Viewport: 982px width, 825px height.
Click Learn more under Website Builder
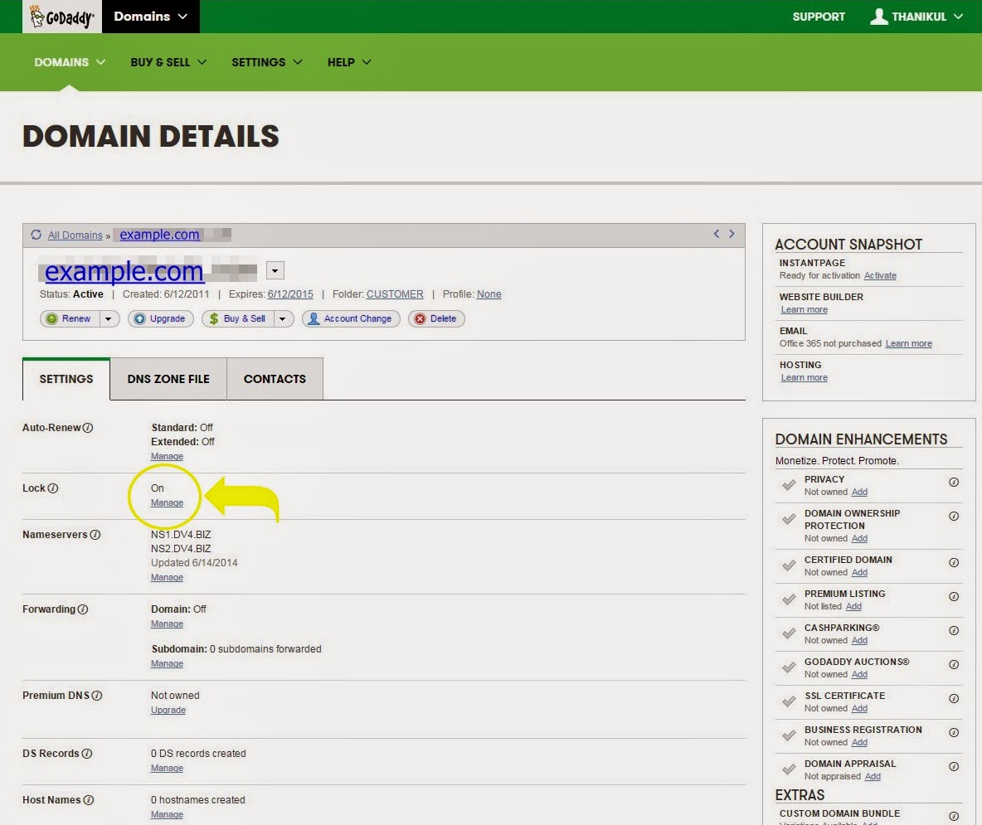[x=805, y=310]
